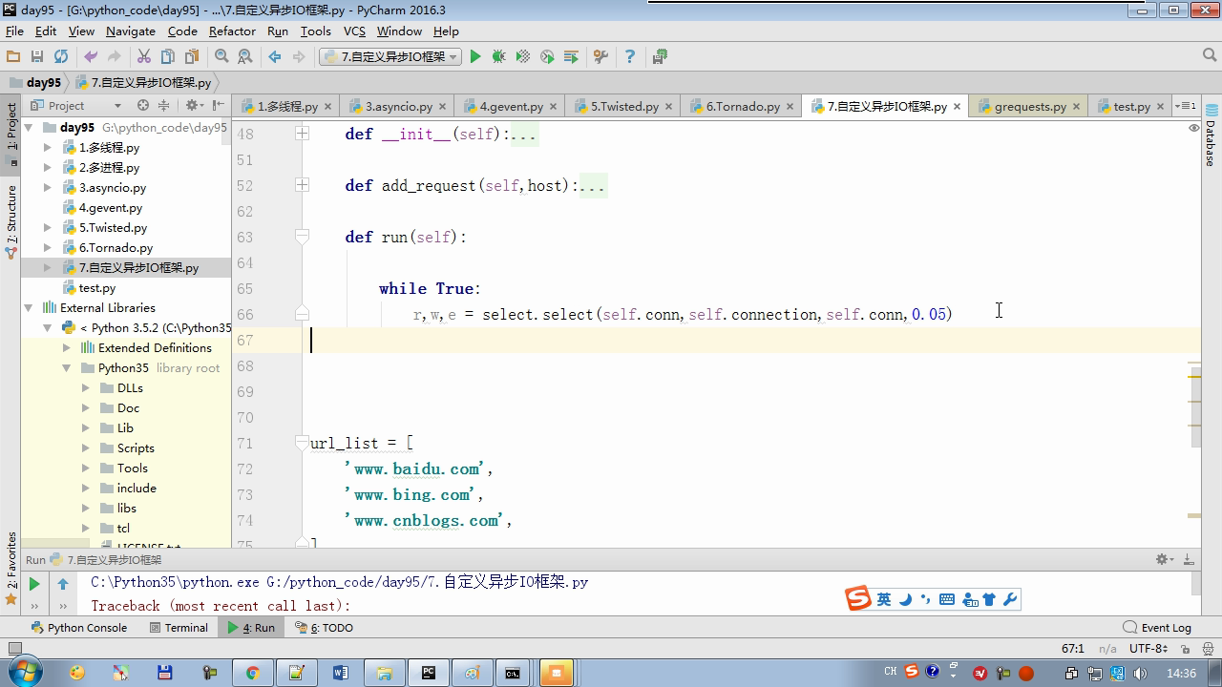Switch to the 6.Tornado.py tab

coord(742,107)
